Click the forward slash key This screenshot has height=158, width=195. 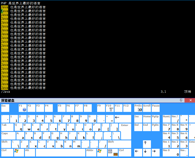[103, 144]
